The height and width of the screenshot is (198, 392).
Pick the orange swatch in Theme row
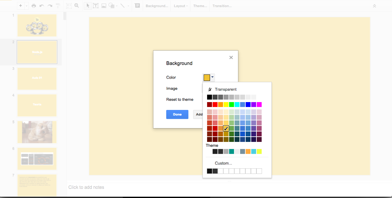(248, 152)
